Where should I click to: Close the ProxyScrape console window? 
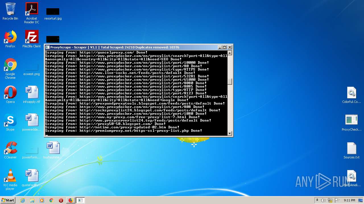click(x=230, y=47)
